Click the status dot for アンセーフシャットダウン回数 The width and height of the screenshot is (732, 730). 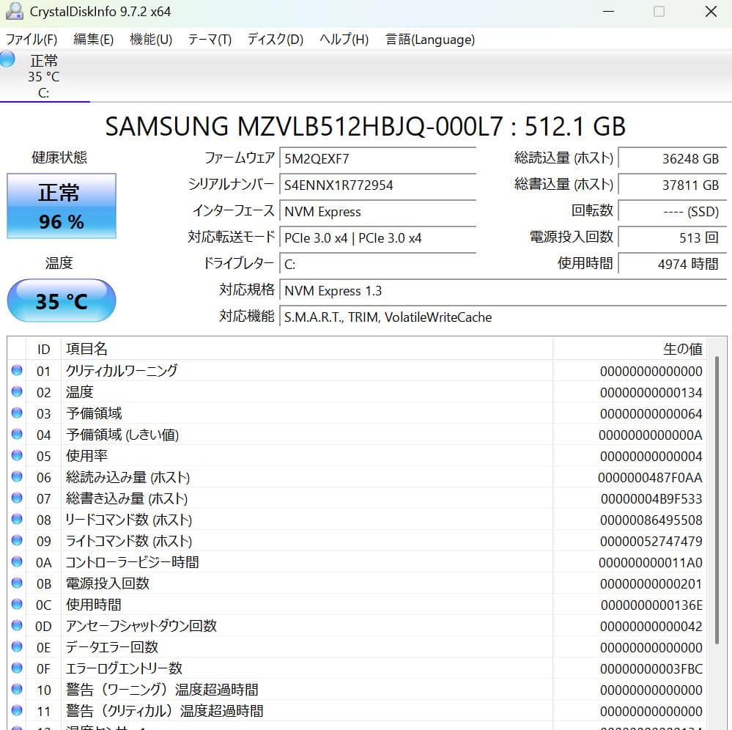[17, 626]
